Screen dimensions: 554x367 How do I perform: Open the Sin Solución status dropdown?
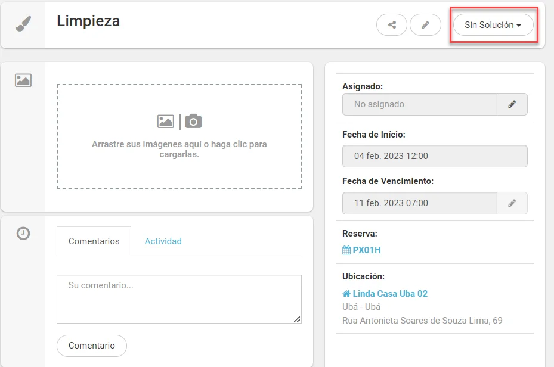click(x=493, y=24)
